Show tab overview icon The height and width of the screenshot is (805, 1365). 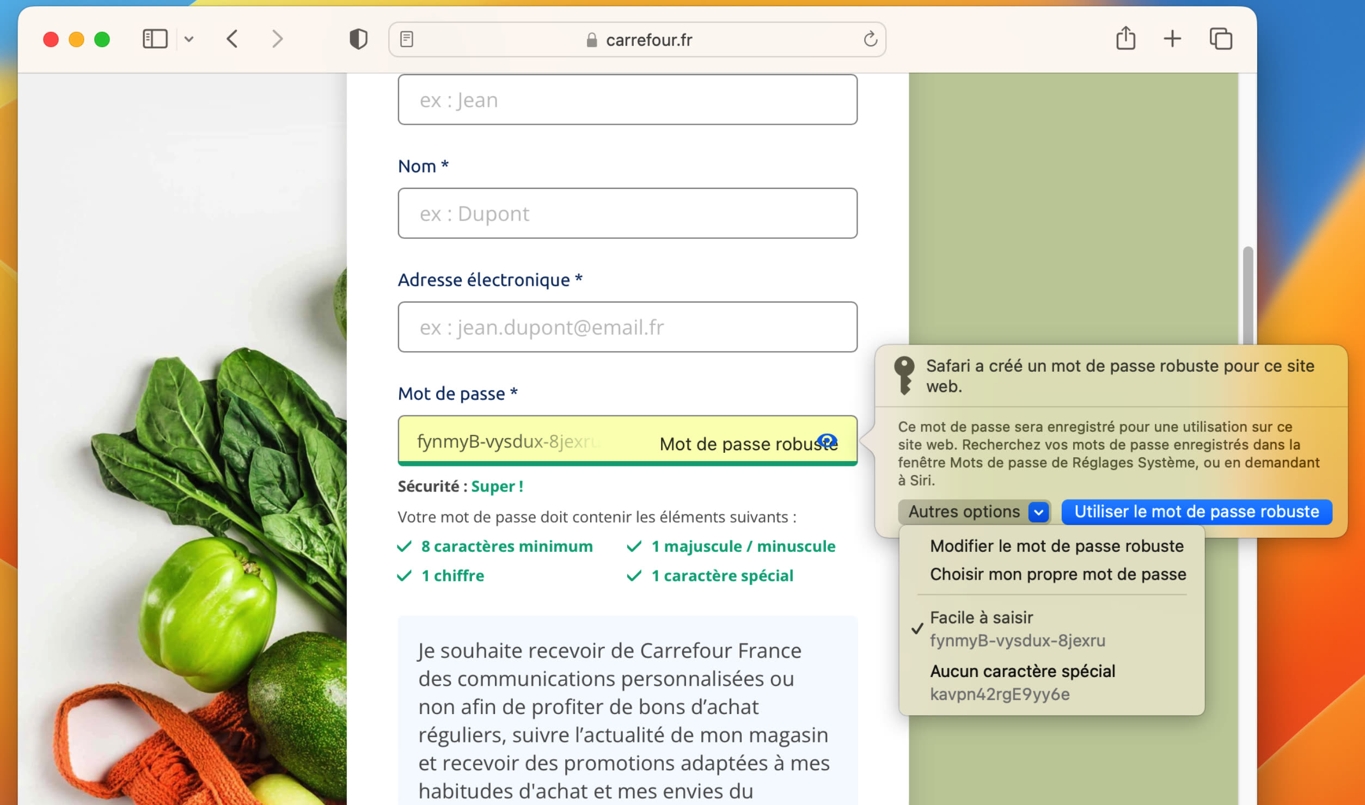[1221, 39]
